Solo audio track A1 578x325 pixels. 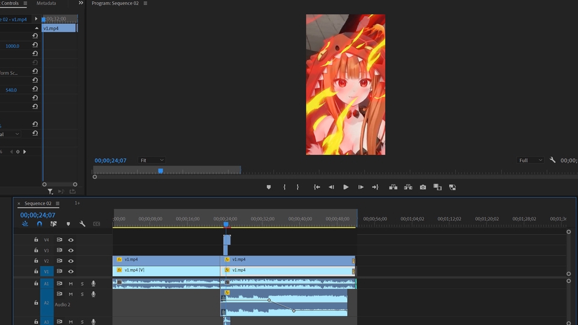click(82, 283)
